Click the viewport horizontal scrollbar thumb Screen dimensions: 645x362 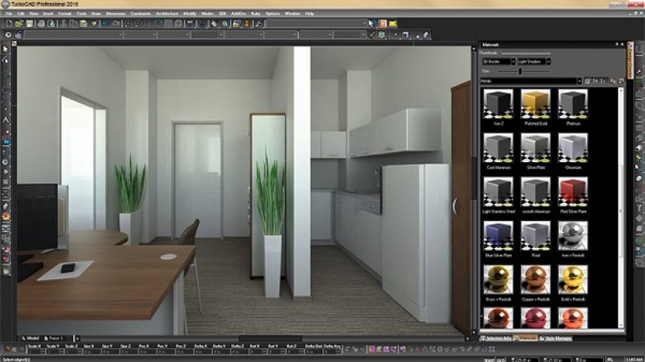[270, 338]
